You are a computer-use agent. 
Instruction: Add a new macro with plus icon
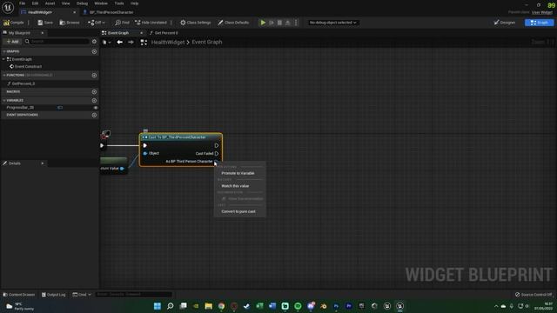click(x=94, y=91)
